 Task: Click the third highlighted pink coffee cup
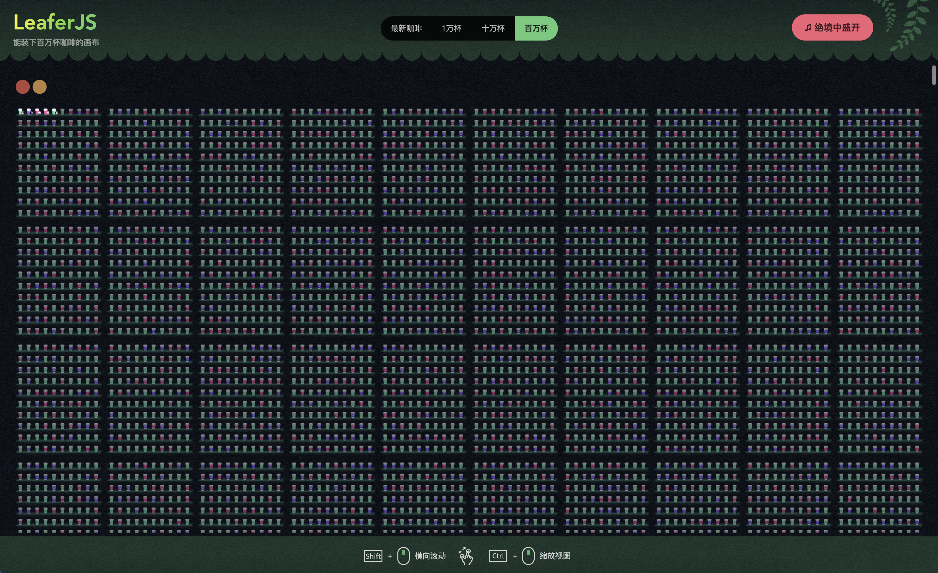[x=37, y=112]
